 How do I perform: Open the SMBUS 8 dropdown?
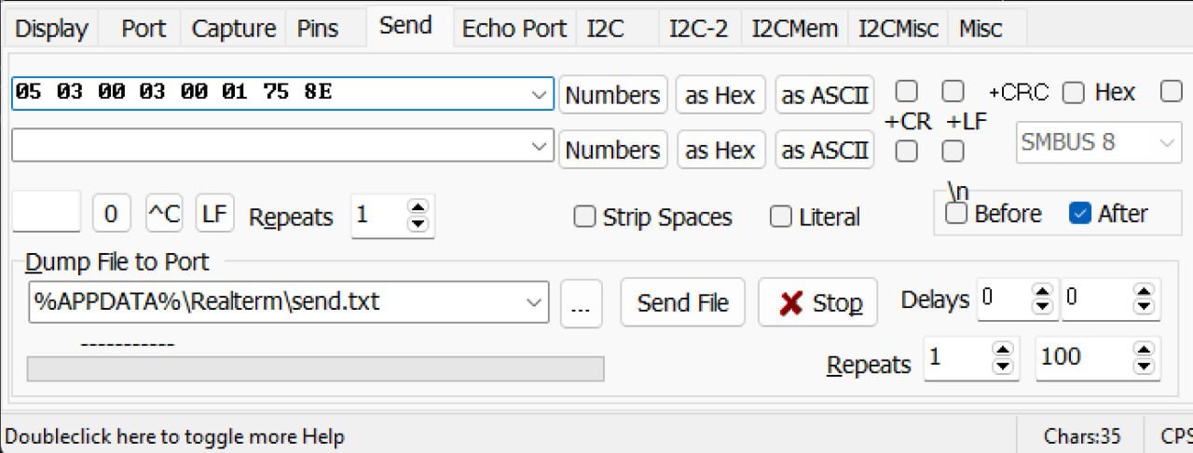point(1166,142)
